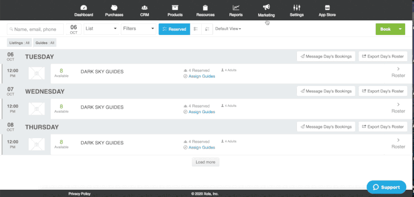Expand the Filters dropdown
The height and width of the screenshot is (197, 414).
139,29
